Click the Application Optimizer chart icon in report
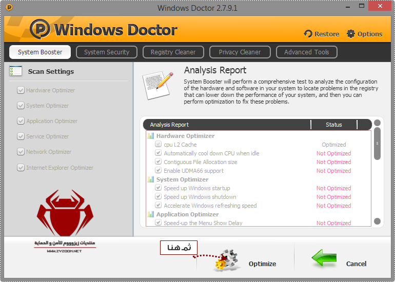The height and width of the screenshot is (282, 395). pos(150,214)
